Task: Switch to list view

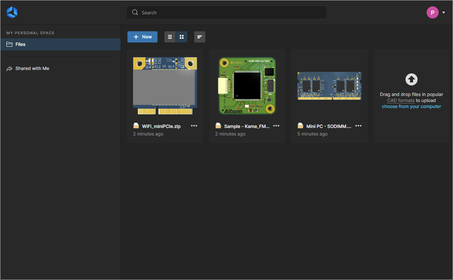Action: (170, 37)
